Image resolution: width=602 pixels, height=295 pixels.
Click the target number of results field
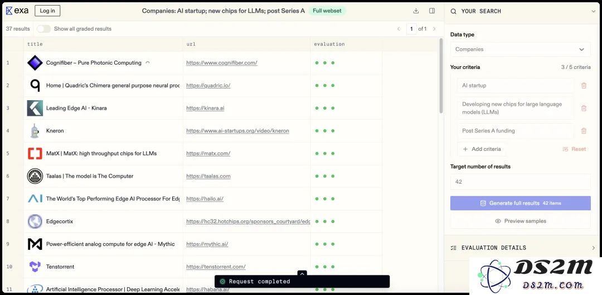pos(520,182)
